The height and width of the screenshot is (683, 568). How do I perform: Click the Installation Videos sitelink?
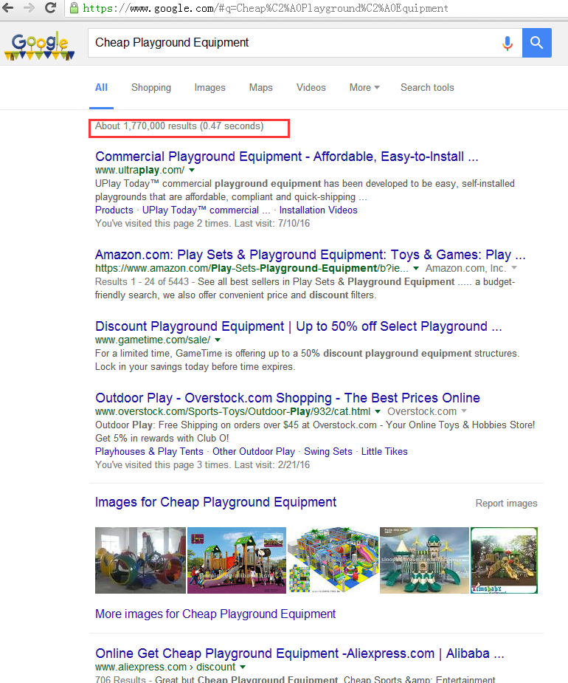point(318,210)
